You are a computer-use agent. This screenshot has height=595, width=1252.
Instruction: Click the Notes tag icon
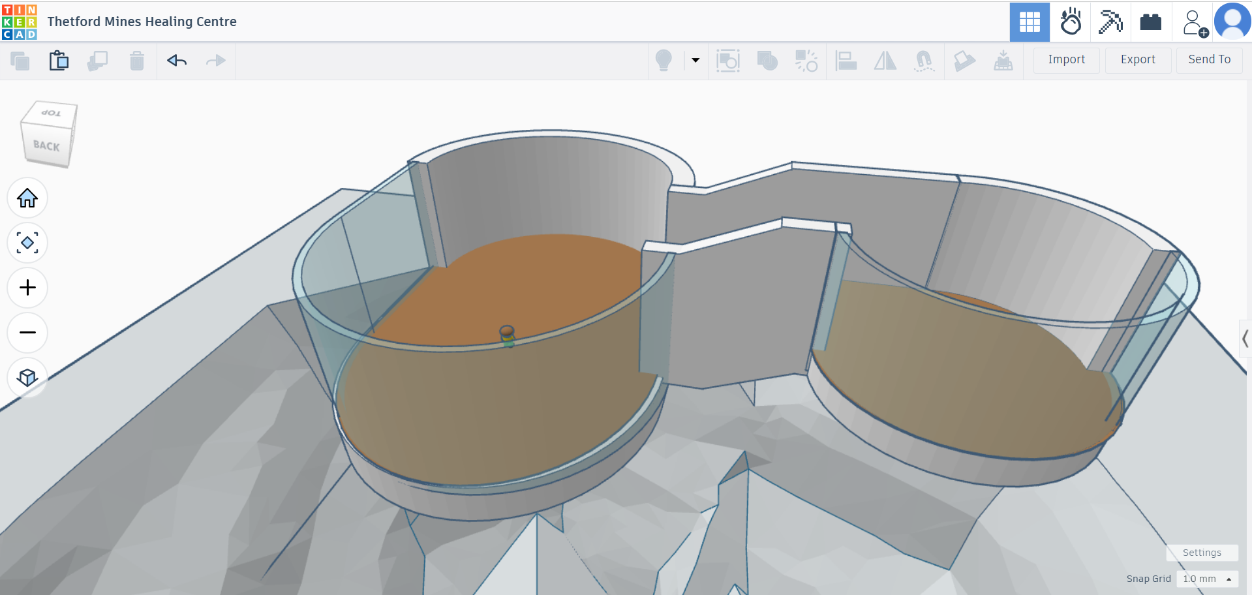964,61
